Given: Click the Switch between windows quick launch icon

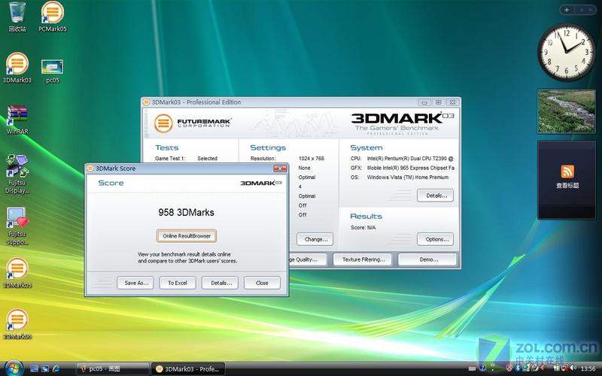Looking at the screenshot, I should 45,368.
